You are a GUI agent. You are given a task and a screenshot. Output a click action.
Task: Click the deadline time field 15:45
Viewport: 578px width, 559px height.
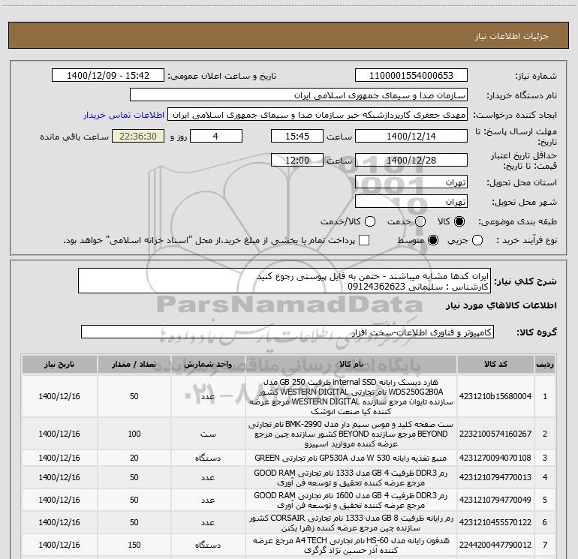[x=297, y=136]
